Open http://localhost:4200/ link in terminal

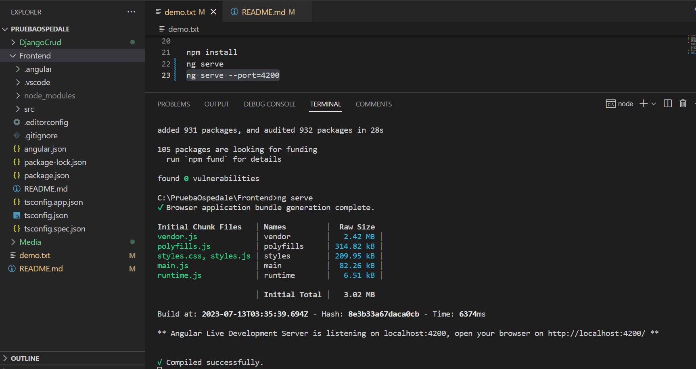[596, 334]
